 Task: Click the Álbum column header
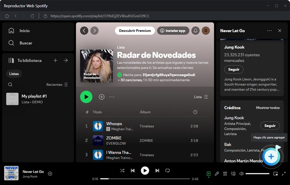coord(145,112)
